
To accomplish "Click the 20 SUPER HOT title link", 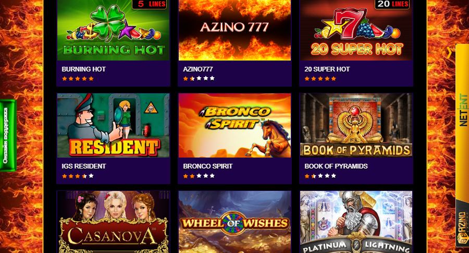I will pos(327,69).
